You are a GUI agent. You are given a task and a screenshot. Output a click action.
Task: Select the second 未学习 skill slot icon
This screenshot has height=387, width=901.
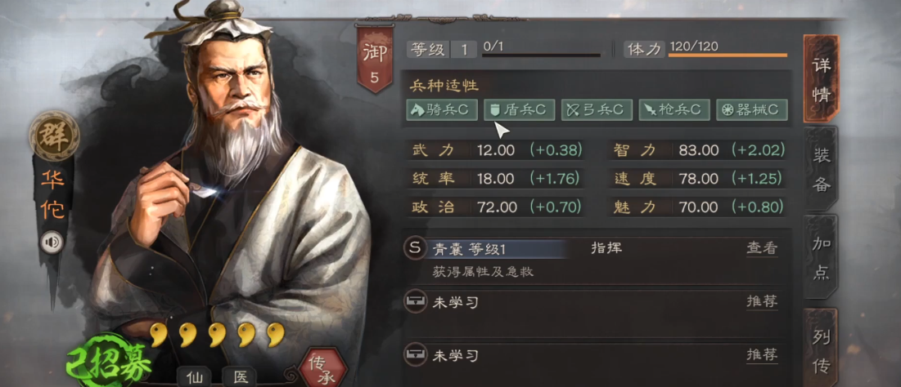[415, 355]
